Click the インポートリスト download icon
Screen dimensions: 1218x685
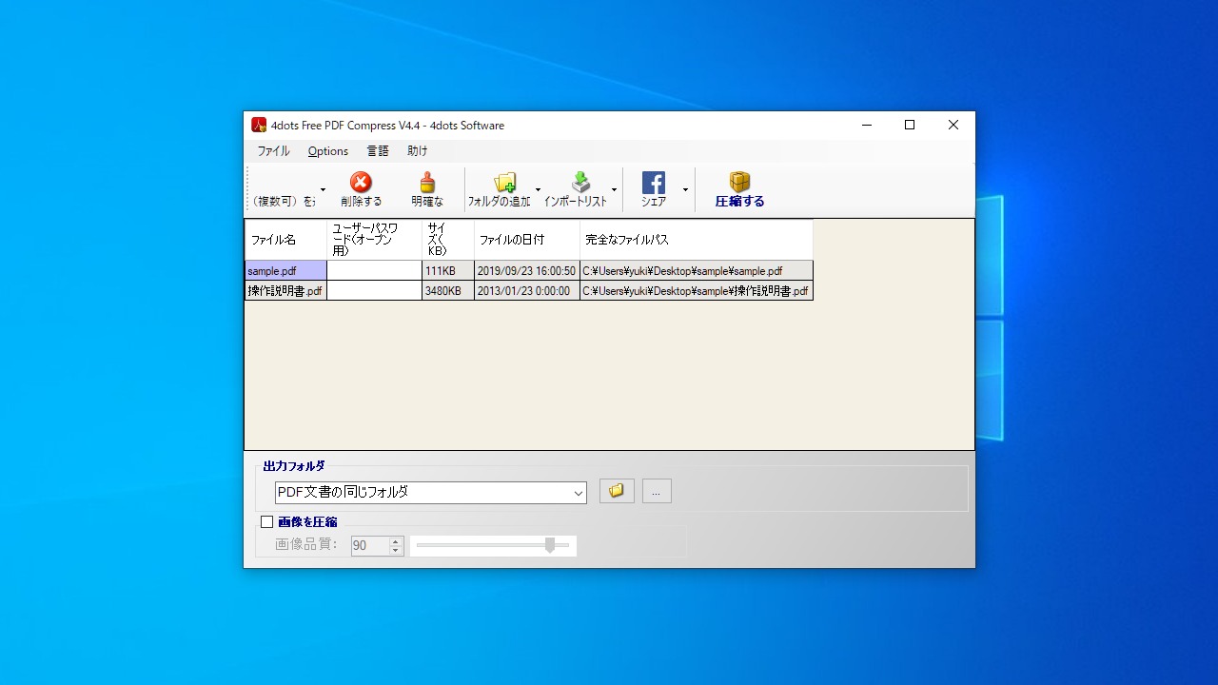(580, 182)
